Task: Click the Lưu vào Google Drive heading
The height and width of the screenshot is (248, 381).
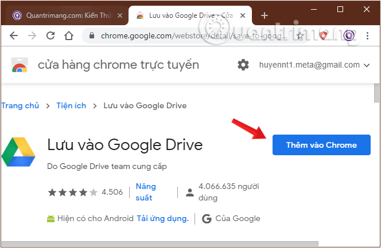Action: pyautogui.click(x=125, y=145)
